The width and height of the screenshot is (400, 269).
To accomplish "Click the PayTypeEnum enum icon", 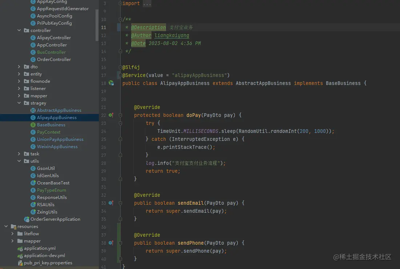I will pos(33,190).
